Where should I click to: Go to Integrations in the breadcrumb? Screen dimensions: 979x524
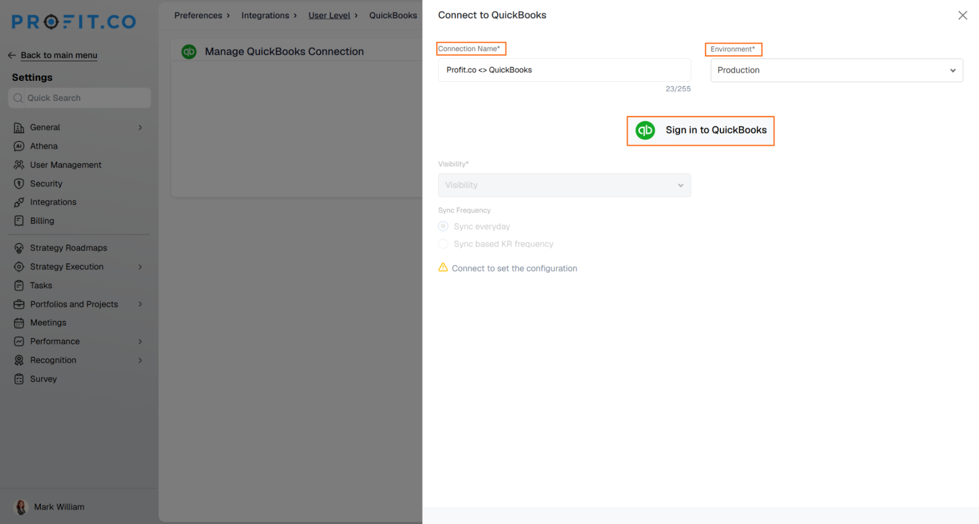tap(265, 16)
